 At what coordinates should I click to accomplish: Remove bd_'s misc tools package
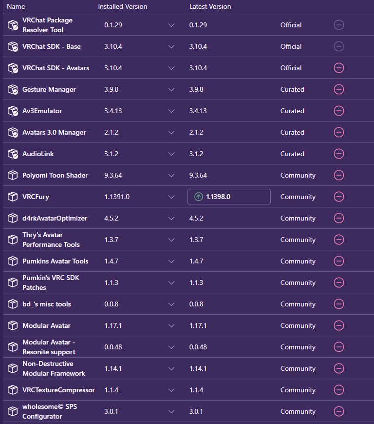point(338,304)
